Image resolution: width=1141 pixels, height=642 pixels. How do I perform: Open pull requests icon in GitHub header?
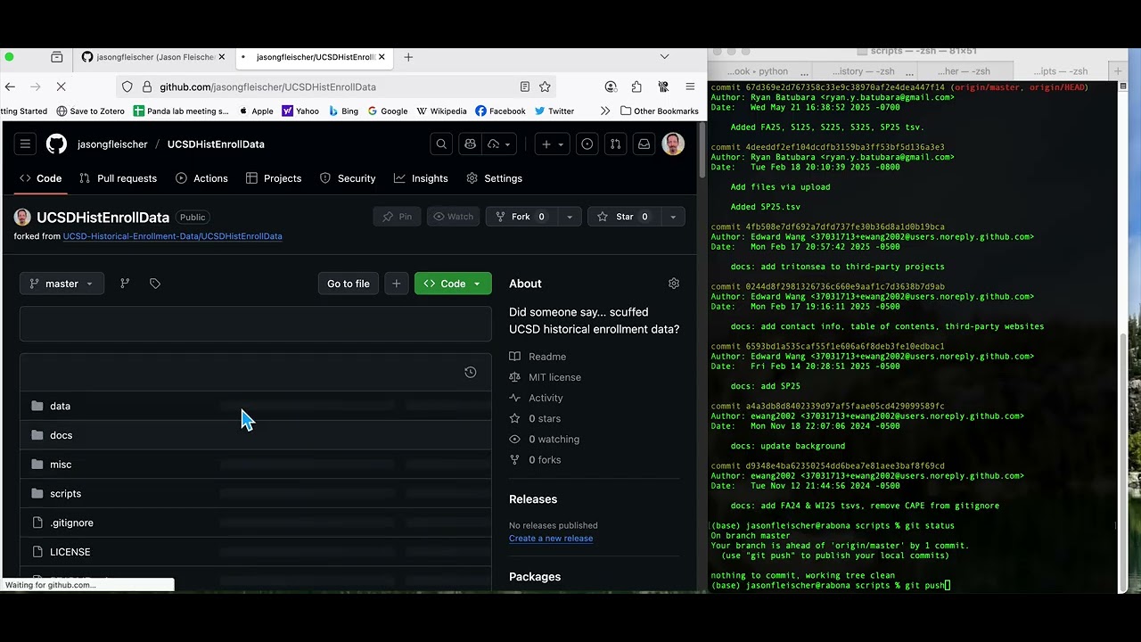click(x=615, y=144)
